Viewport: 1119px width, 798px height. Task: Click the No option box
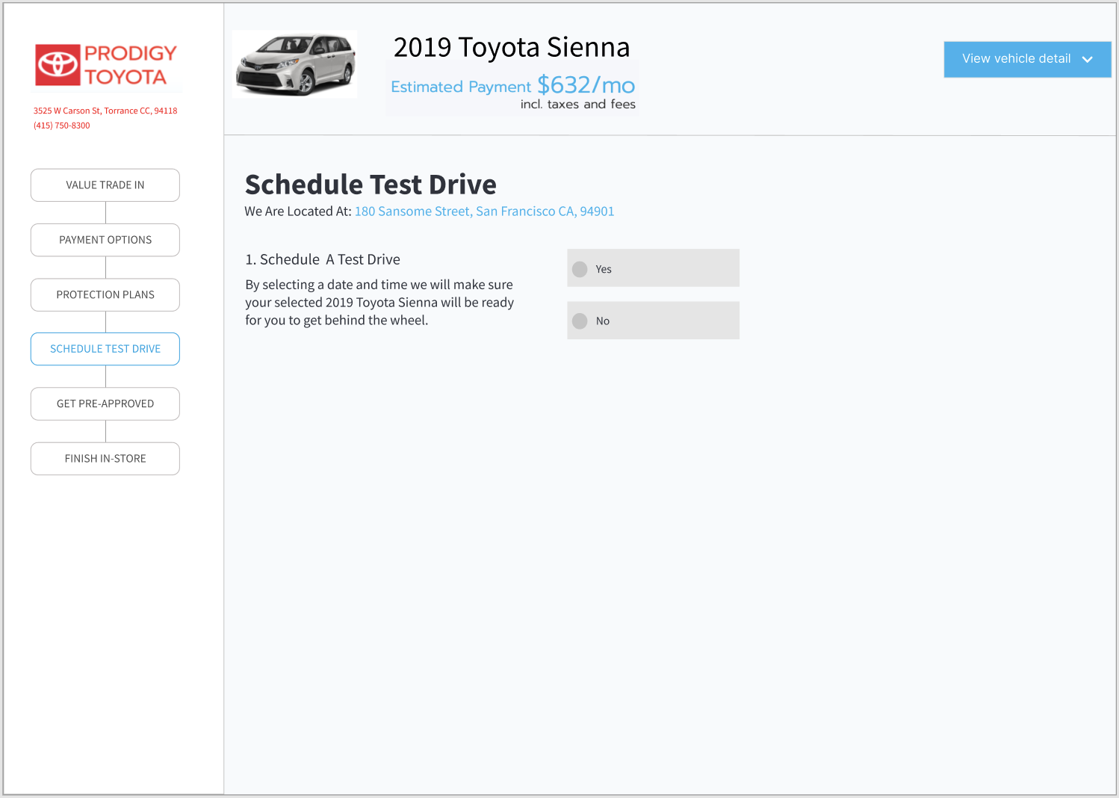pyautogui.click(x=653, y=321)
